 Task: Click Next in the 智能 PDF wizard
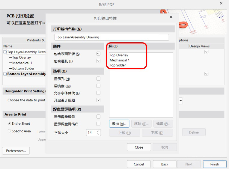(x=189, y=164)
